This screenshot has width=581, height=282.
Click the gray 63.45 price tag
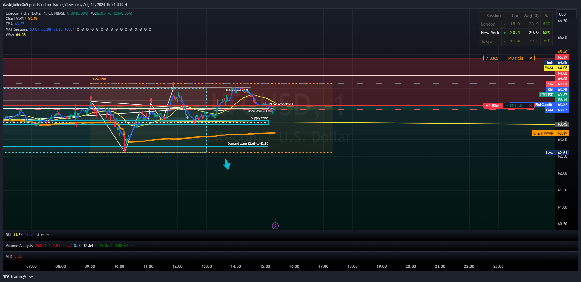pos(562,124)
